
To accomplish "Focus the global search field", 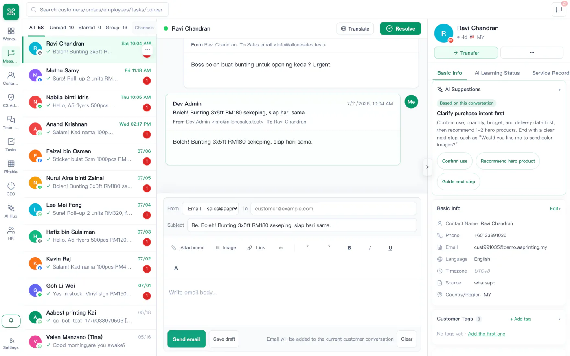I will [97, 9].
